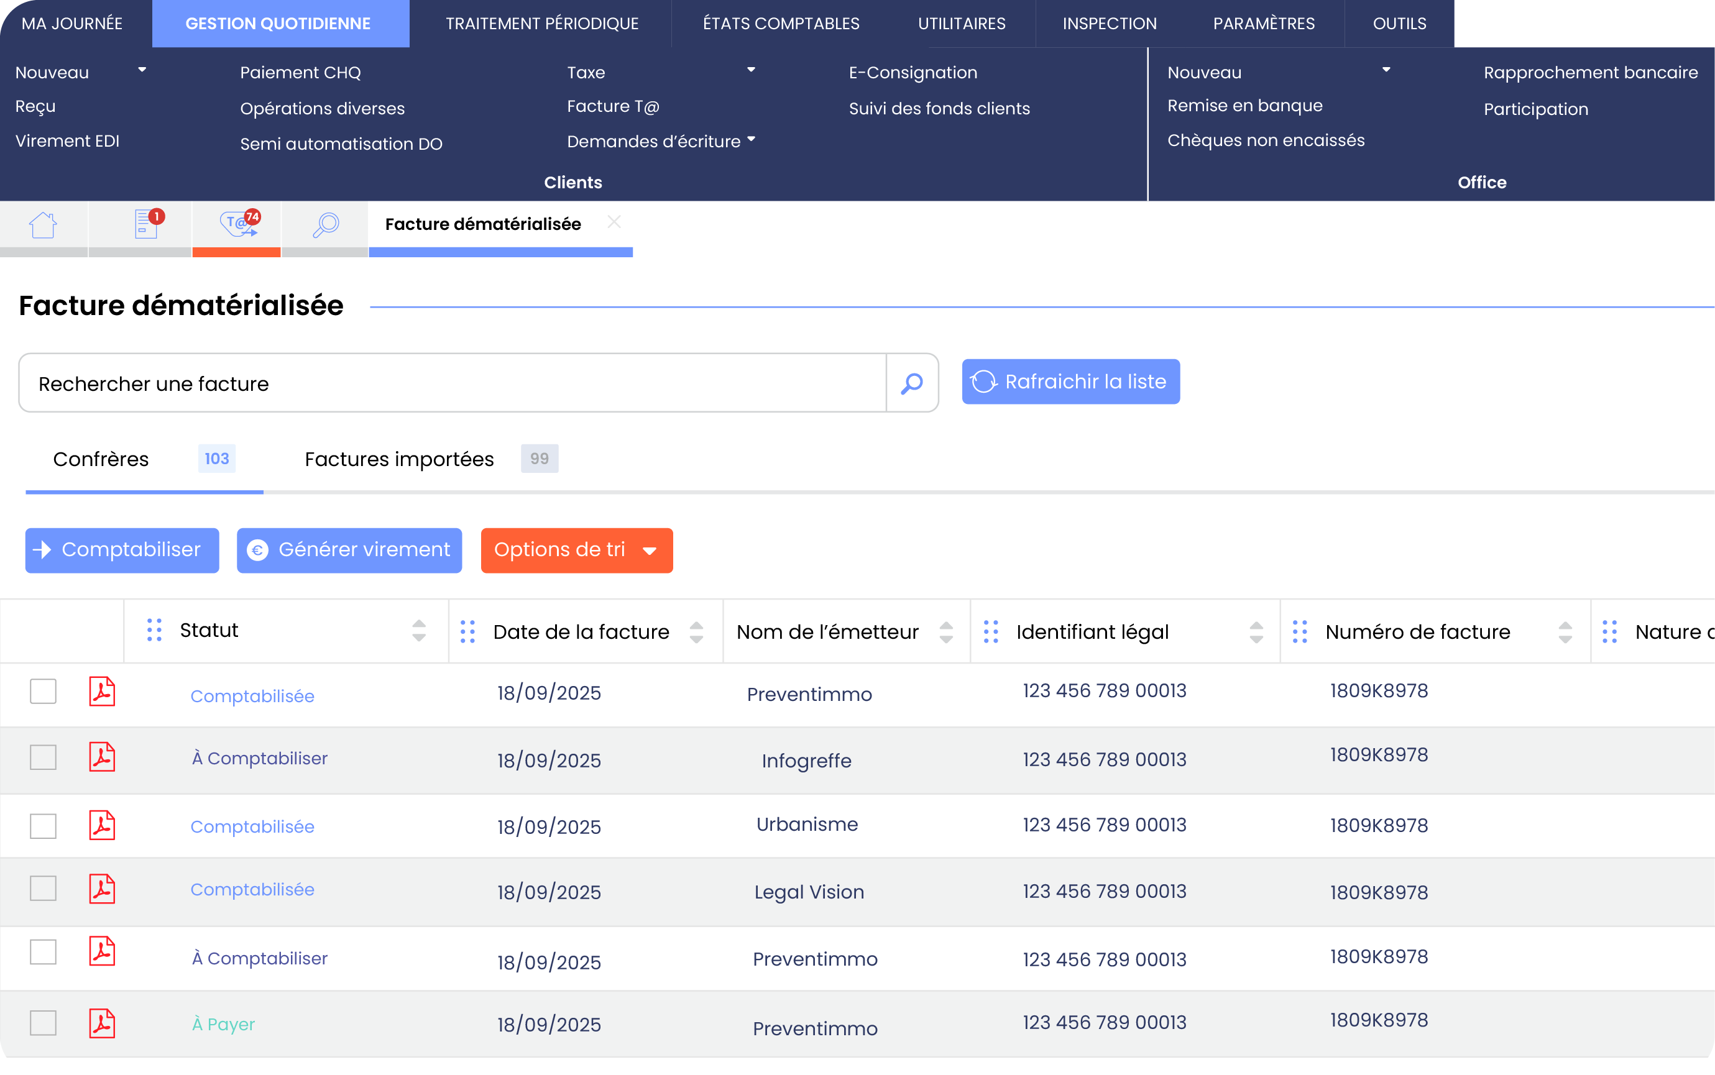Select the checkbox on À Payer row
This screenshot has height=1075, width=1715.
pos(44,1024)
